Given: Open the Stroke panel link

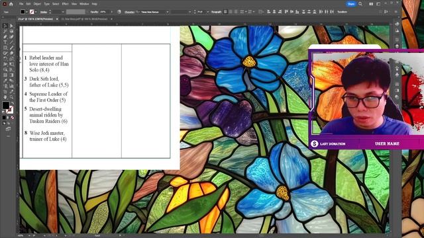Looking at the screenshot, I should click(44, 12).
